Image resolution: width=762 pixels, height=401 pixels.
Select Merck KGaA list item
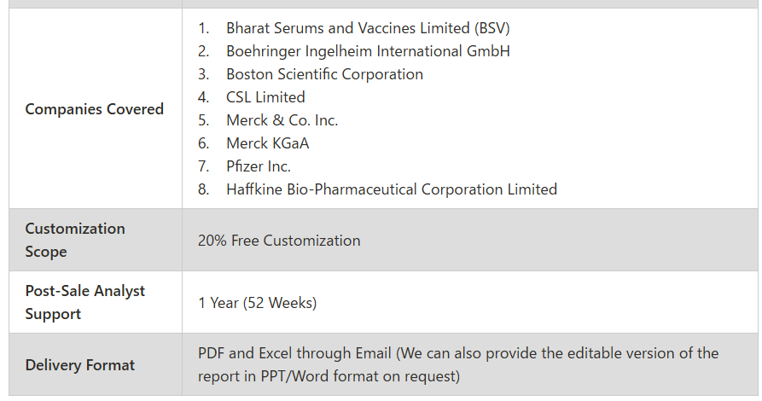pos(267,143)
